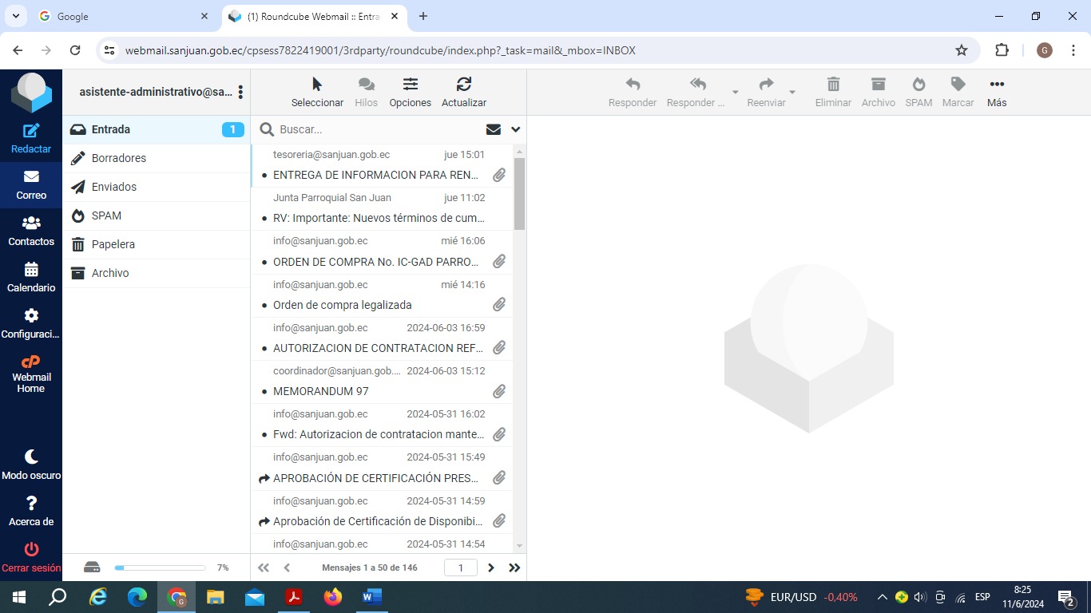Toggle the unread messages envelope filter
This screenshot has height=613, width=1091.
click(493, 129)
